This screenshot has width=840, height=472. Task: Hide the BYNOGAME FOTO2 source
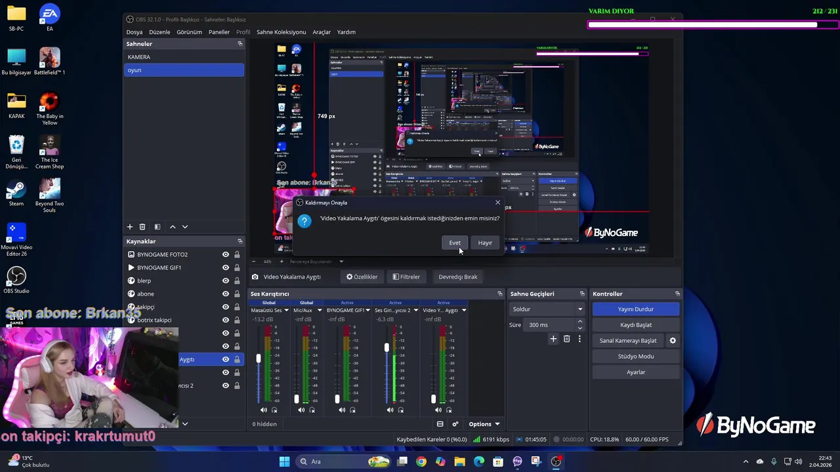click(x=226, y=254)
